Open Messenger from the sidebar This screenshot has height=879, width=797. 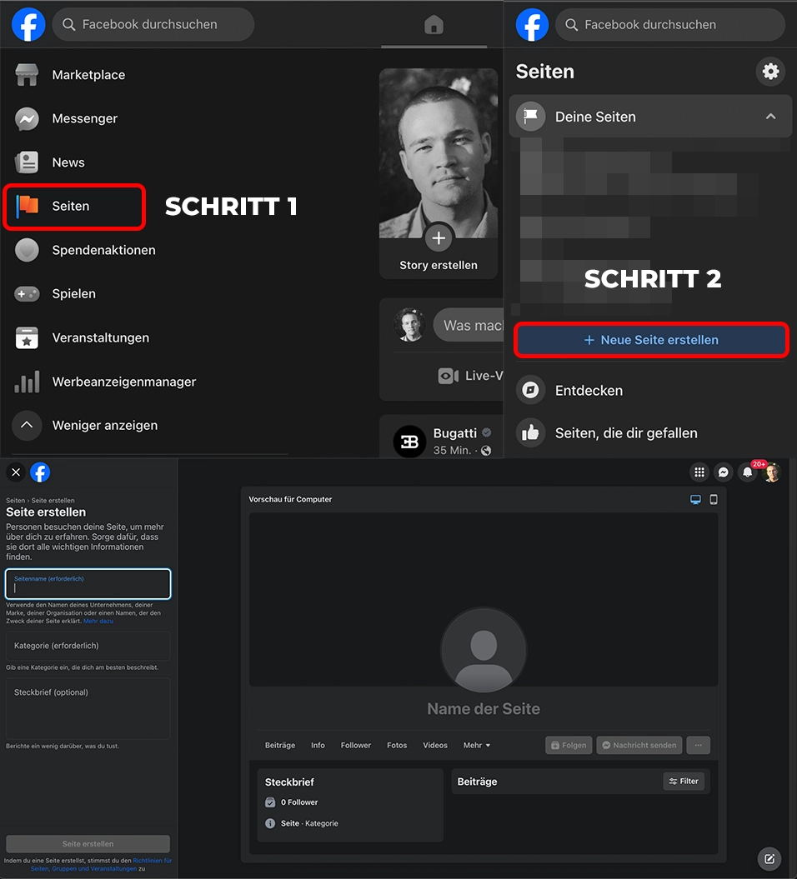pos(85,118)
